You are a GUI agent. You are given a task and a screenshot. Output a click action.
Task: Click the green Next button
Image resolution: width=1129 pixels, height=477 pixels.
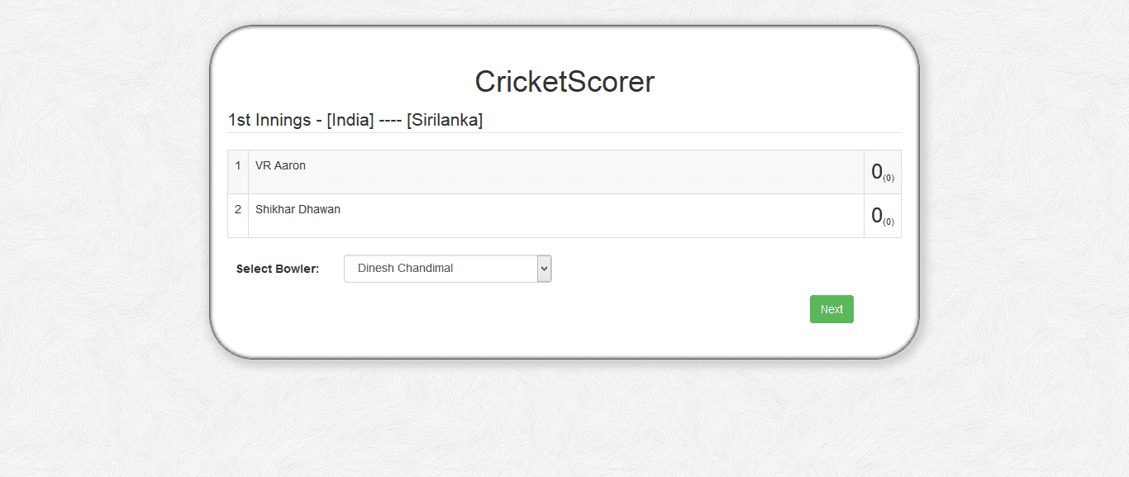pyautogui.click(x=831, y=309)
